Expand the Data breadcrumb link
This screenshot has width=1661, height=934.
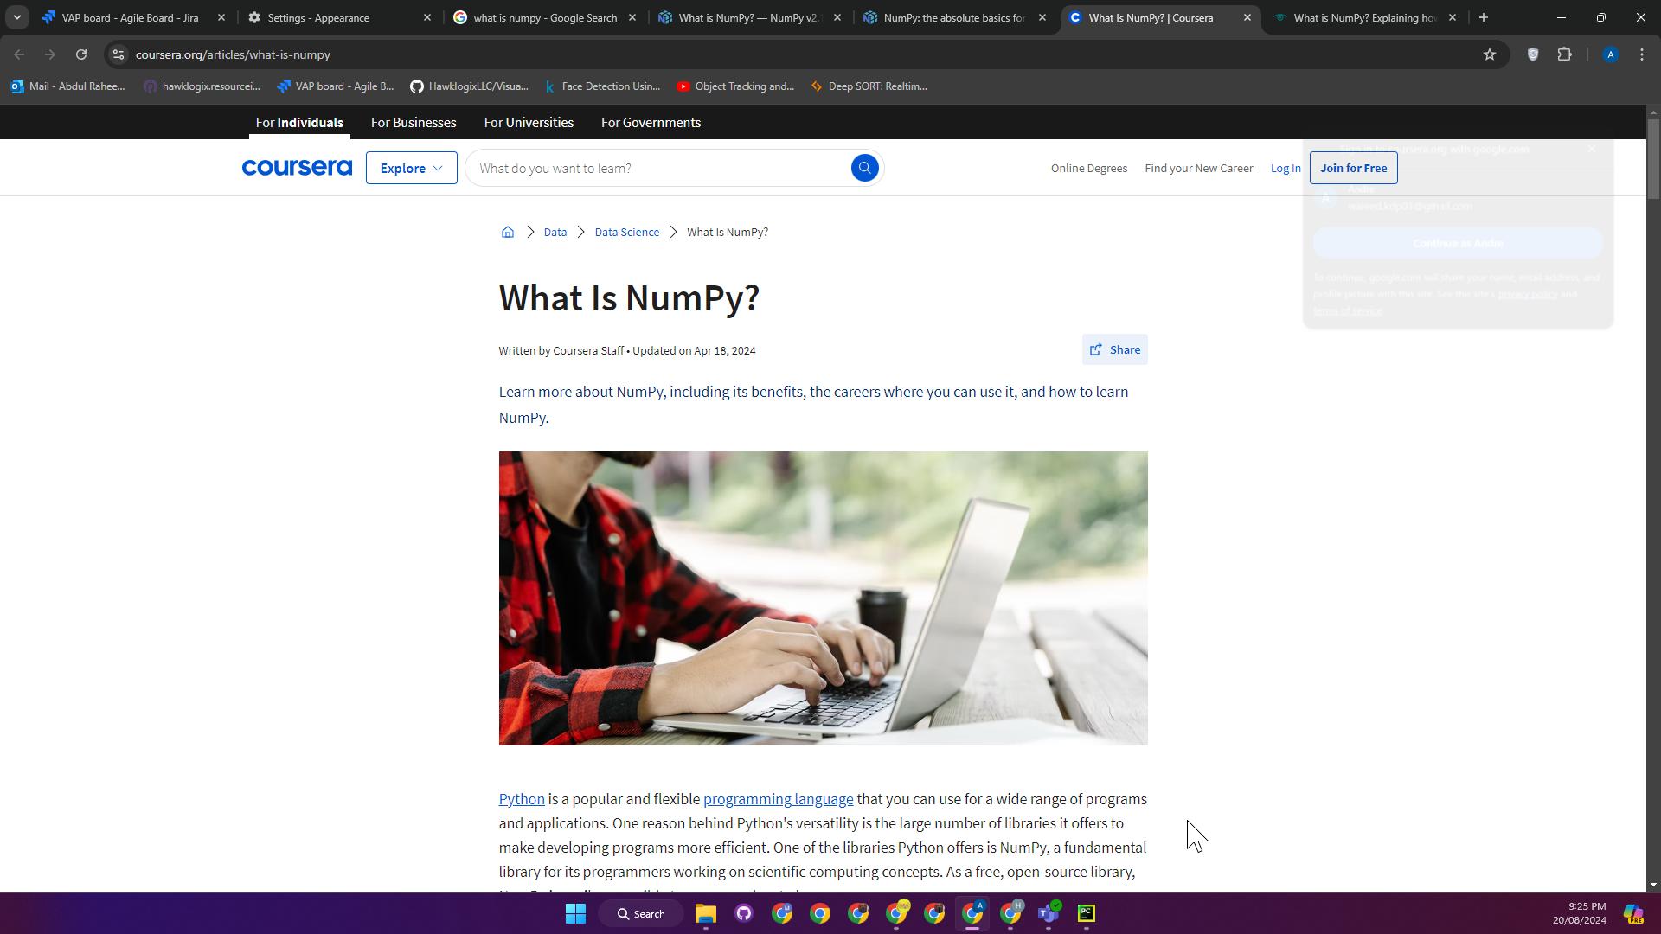coord(555,233)
